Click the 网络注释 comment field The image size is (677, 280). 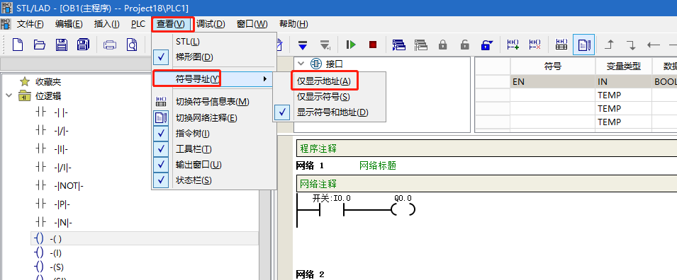click(486, 184)
